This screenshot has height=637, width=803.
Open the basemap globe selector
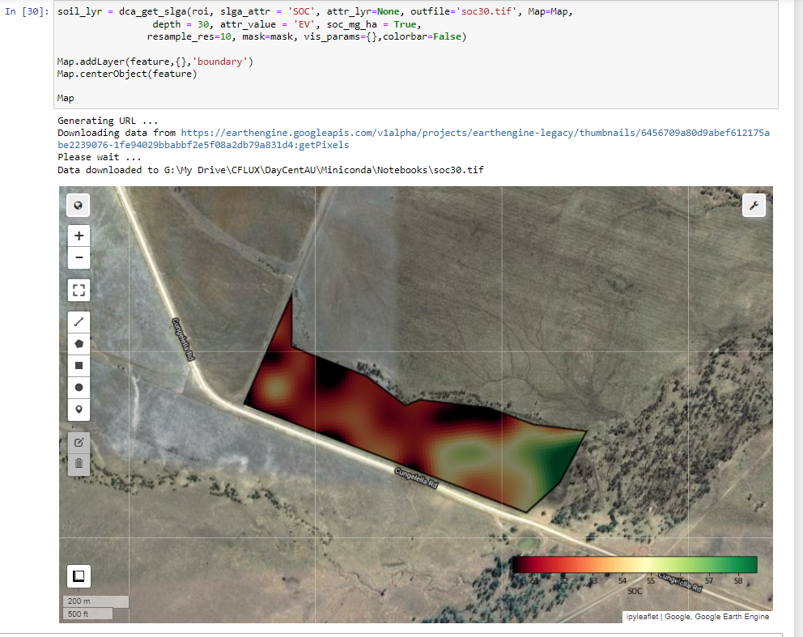click(78, 205)
